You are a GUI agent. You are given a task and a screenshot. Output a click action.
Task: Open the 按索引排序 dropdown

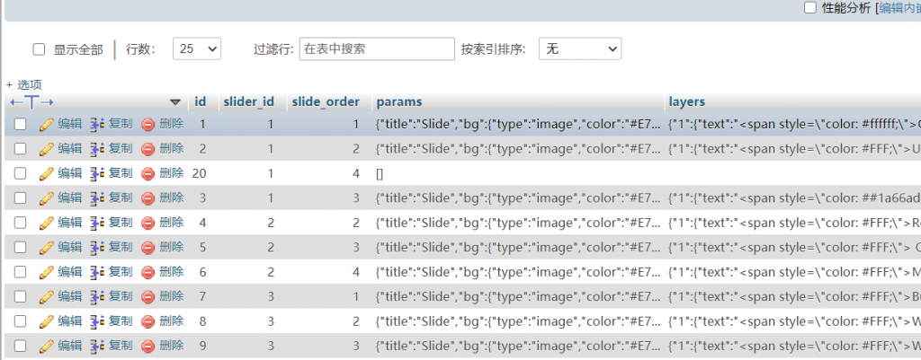pos(579,48)
